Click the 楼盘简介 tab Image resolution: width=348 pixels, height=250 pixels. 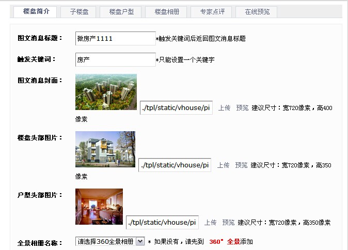click(x=36, y=11)
